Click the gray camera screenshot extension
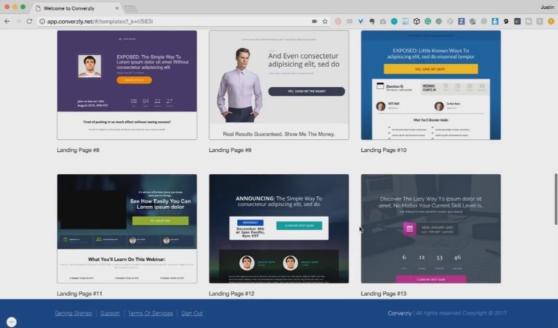Viewport: 558px width, 328px height. pyautogui.click(x=383, y=22)
